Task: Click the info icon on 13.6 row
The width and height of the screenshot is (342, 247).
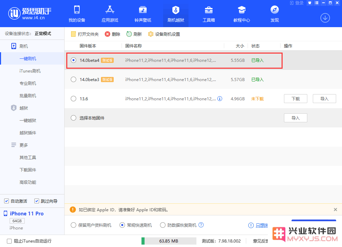Action: (x=220, y=99)
